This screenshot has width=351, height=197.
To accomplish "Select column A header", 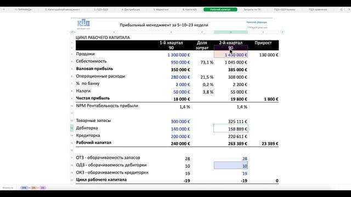I will tap(114, 32).
